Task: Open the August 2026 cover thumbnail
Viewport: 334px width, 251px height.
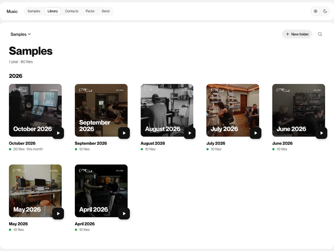Action: tap(167, 110)
